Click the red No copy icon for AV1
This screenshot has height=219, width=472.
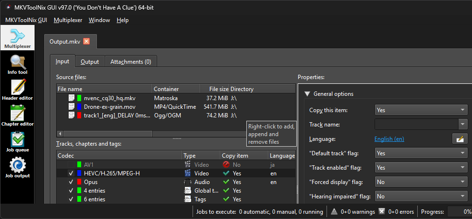tap(226, 165)
